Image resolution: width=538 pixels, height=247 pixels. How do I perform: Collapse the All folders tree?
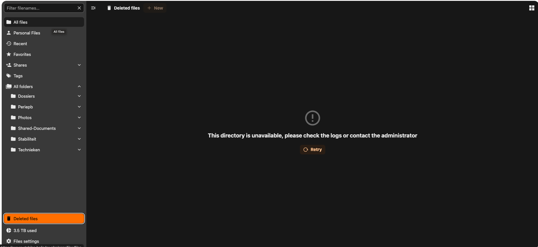[x=79, y=86]
